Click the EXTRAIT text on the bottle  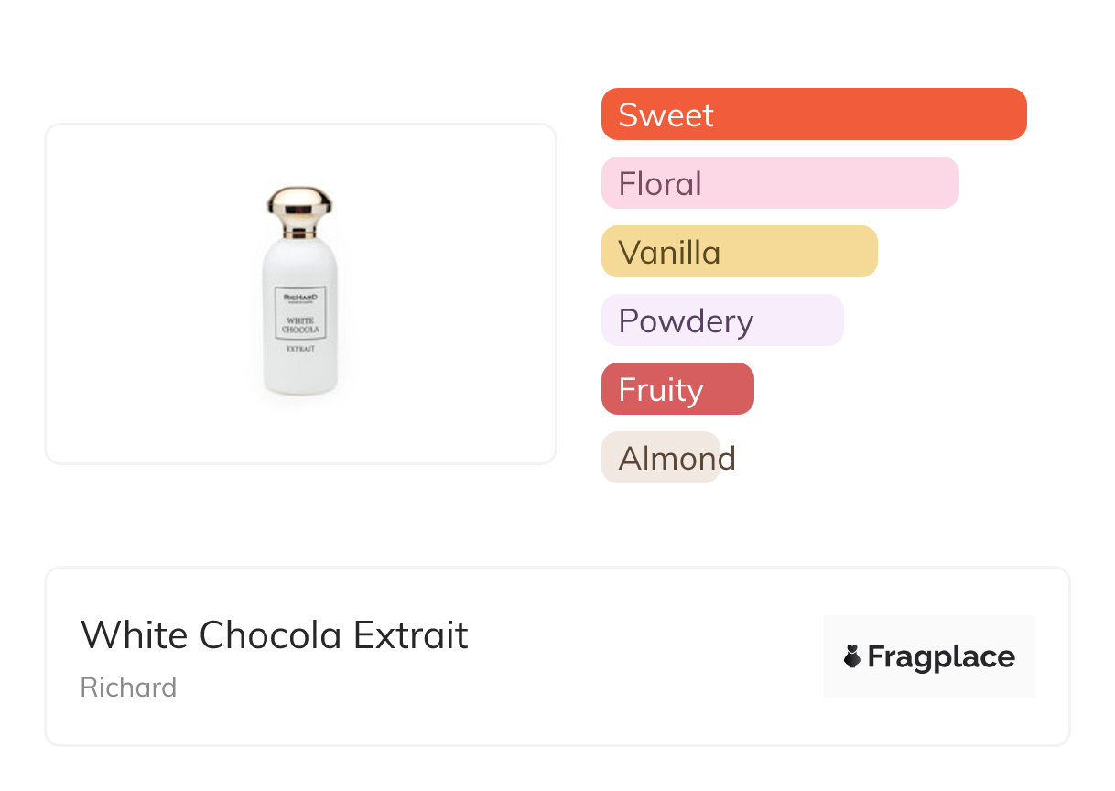(x=300, y=350)
